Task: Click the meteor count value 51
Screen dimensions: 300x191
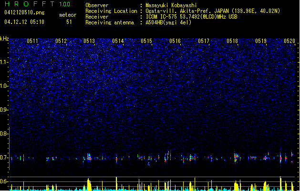Action: [69, 22]
